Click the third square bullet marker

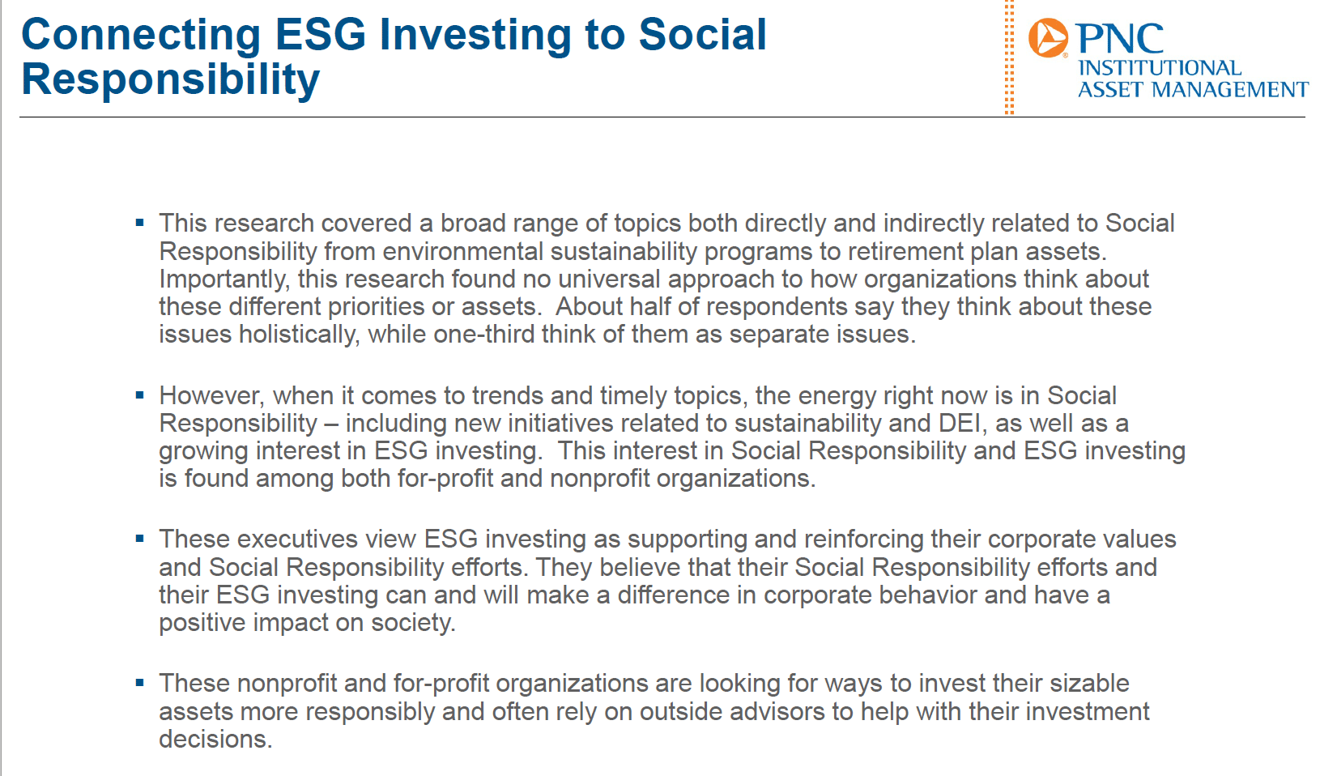(x=140, y=538)
